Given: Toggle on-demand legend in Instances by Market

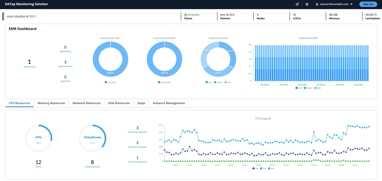Looking at the screenshot, I should pos(164,82).
